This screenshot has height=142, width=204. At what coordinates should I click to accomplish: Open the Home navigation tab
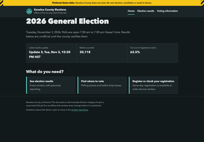131,11
